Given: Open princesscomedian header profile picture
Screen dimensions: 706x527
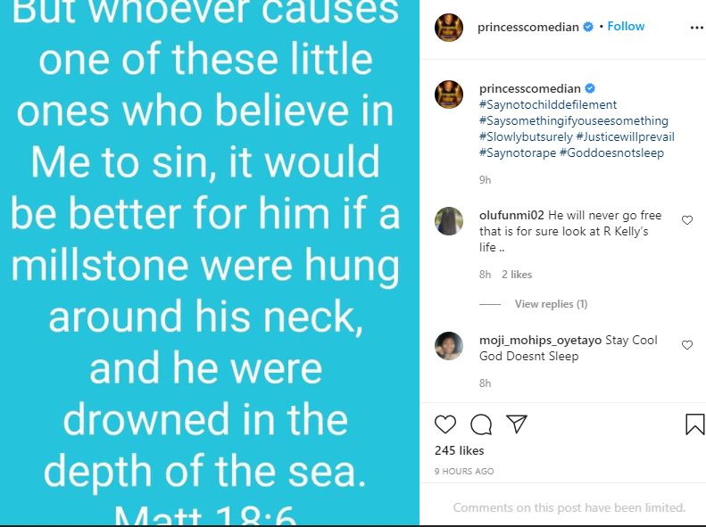Looking at the screenshot, I should (448, 28).
